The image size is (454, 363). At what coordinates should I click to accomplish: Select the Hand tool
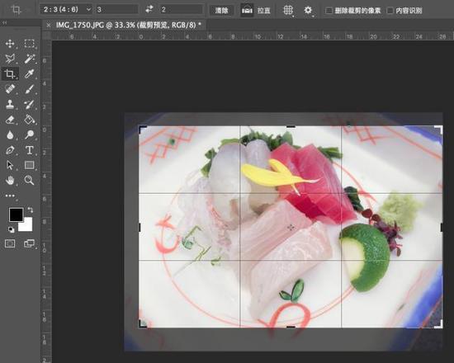click(10, 180)
